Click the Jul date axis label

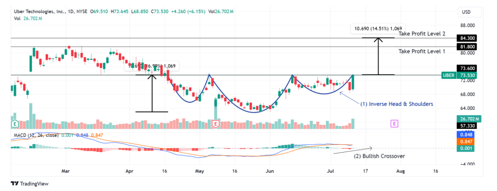click(331, 171)
